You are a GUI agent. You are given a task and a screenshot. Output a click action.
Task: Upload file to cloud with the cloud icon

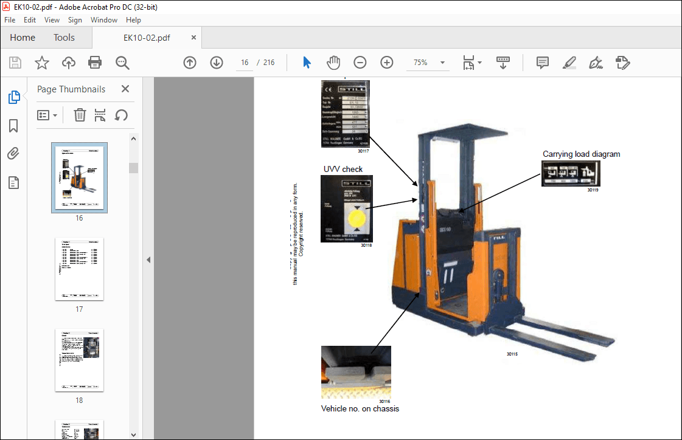pyautogui.click(x=68, y=63)
